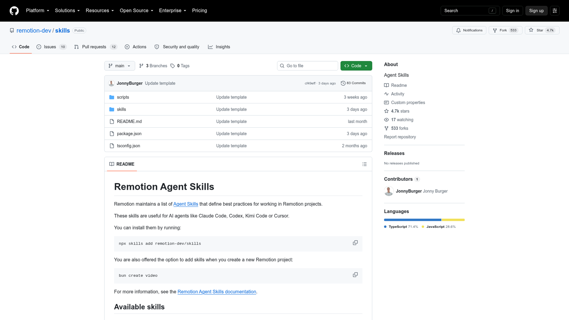Viewport: 569px width, 320px height.
Task: View the 83 Commits history
Action: click(x=353, y=83)
